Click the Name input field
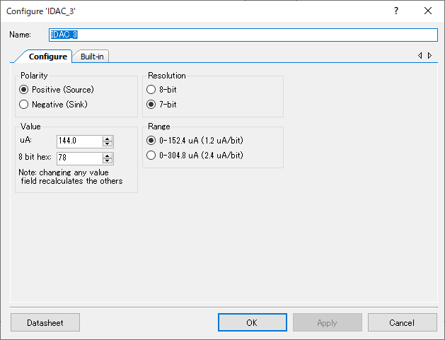Screen dimensions: 445x340 pyautogui.click(x=243, y=35)
